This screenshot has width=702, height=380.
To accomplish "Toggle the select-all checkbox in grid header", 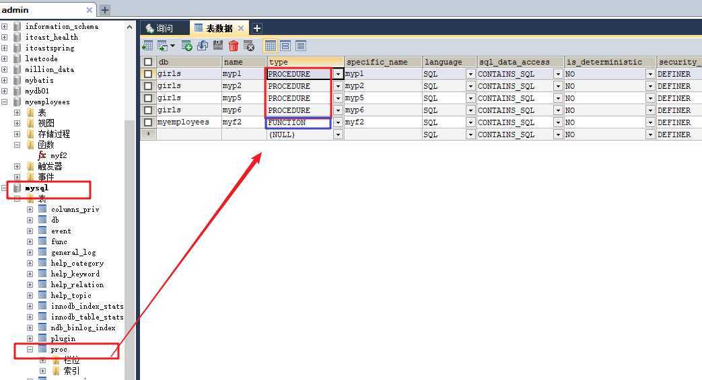I will pos(148,62).
